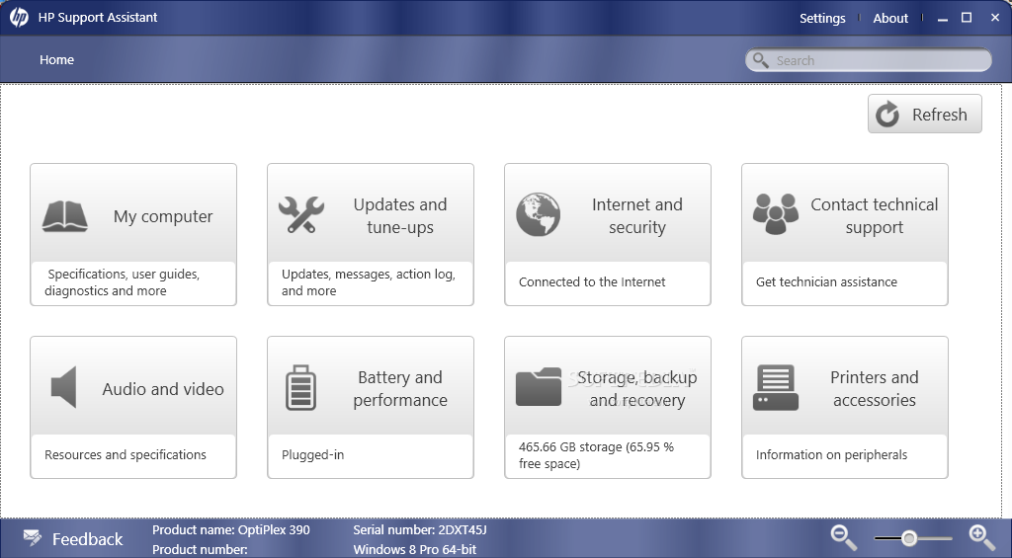Open Contact technical support tile title
Screen dimensions: 1012x558
click(875, 215)
